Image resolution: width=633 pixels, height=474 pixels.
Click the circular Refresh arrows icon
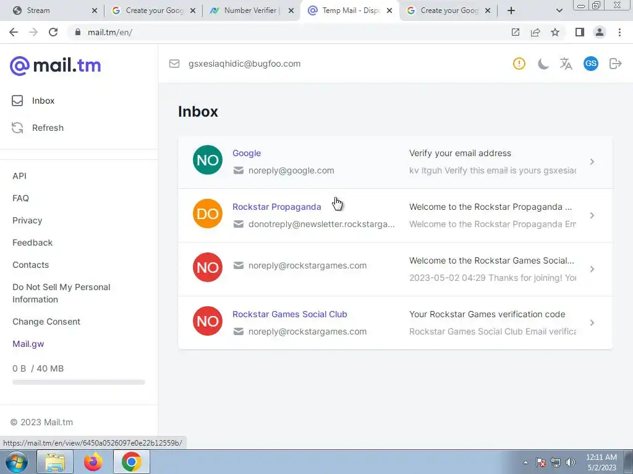[17, 128]
